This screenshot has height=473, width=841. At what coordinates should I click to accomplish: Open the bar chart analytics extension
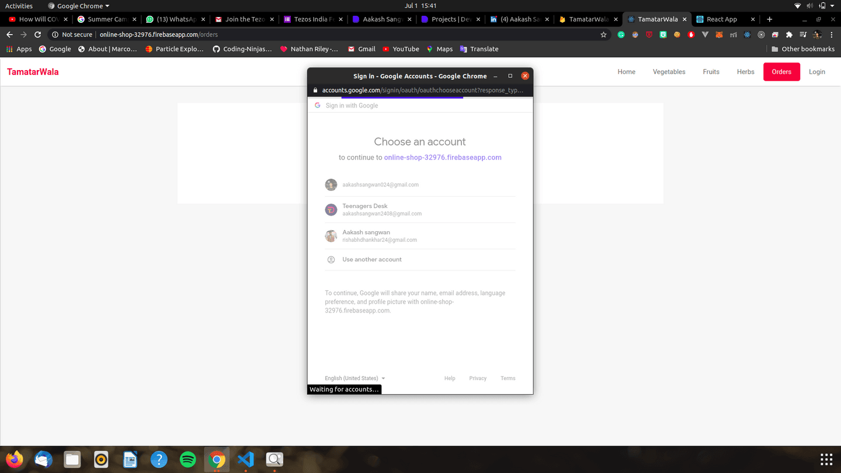pos(733,34)
